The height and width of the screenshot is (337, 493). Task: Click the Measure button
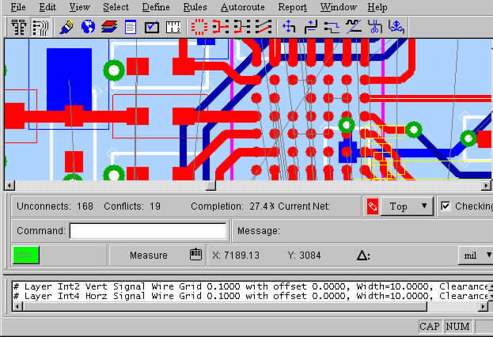148,255
